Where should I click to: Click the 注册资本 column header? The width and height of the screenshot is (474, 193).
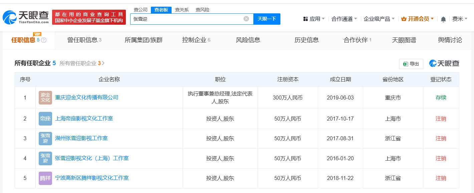pos(288,79)
